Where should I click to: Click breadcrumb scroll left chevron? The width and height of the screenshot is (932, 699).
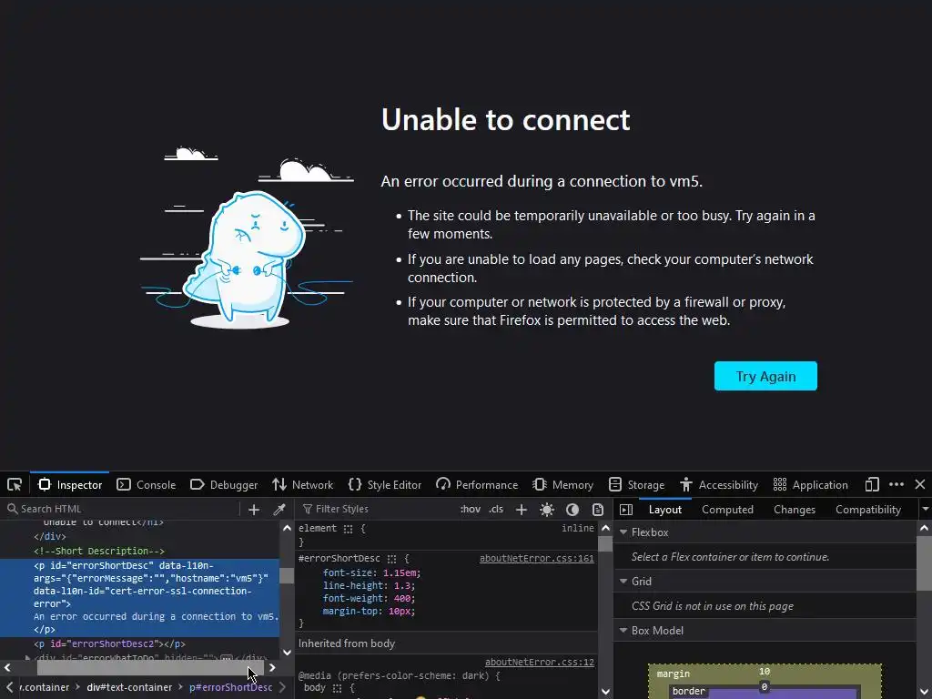click(9, 687)
